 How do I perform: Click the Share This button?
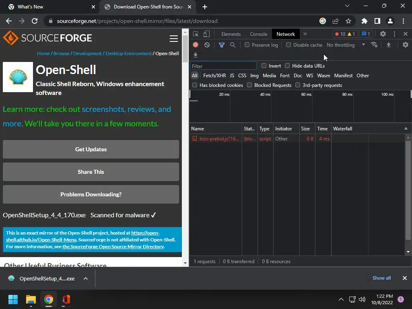click(x=91, y=172)
